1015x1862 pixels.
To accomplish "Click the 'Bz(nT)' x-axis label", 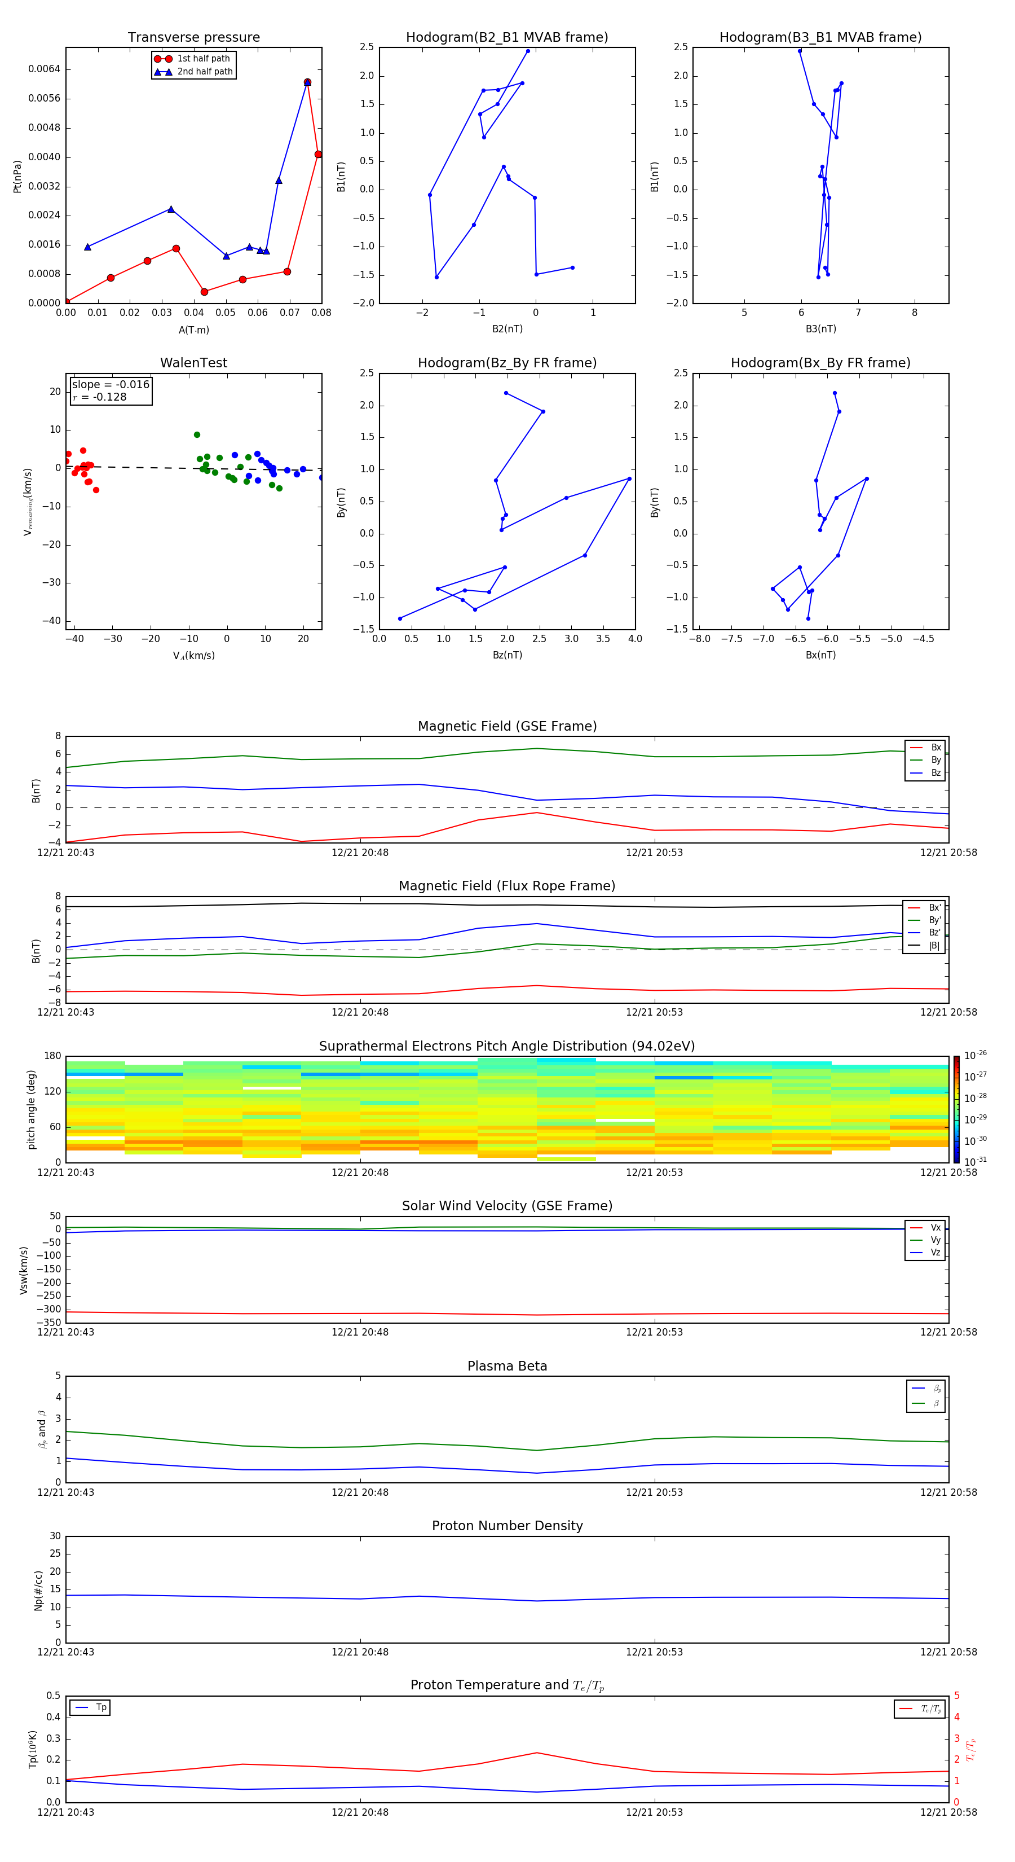I will (507, 655).
